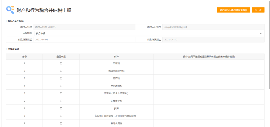
Task: Click the 下一步 button
Action: (258, 10)
